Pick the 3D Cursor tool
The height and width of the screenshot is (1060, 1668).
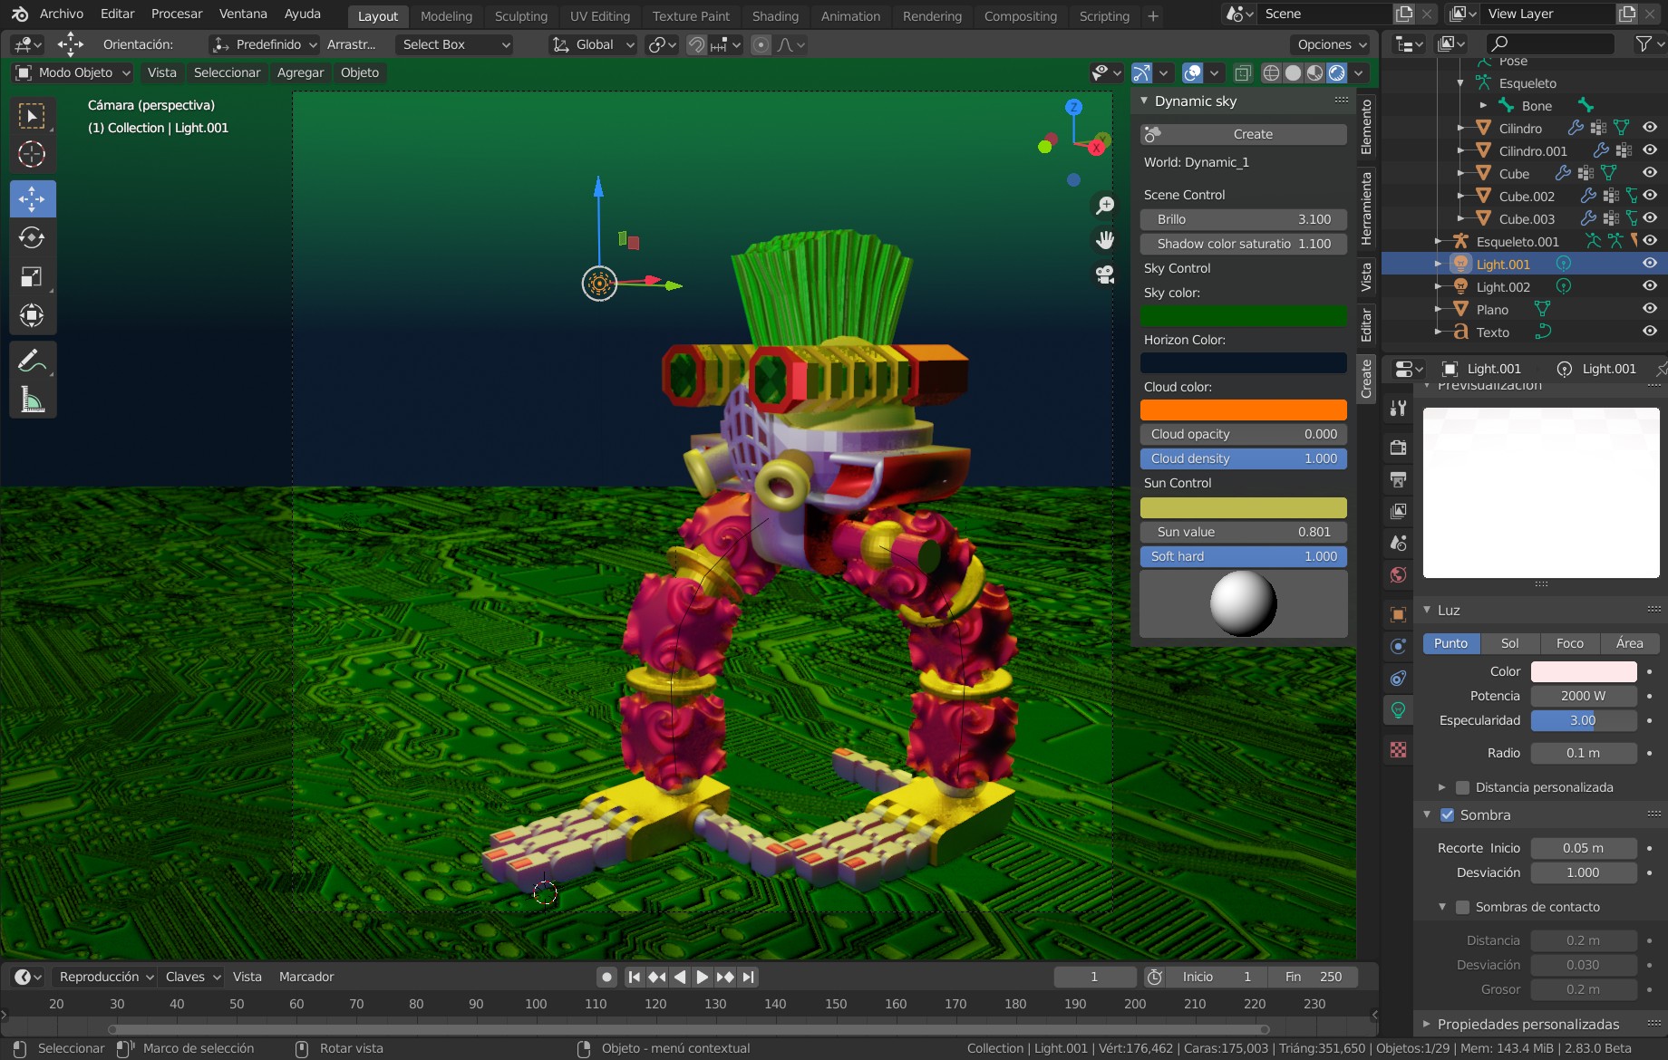point(32,155)
